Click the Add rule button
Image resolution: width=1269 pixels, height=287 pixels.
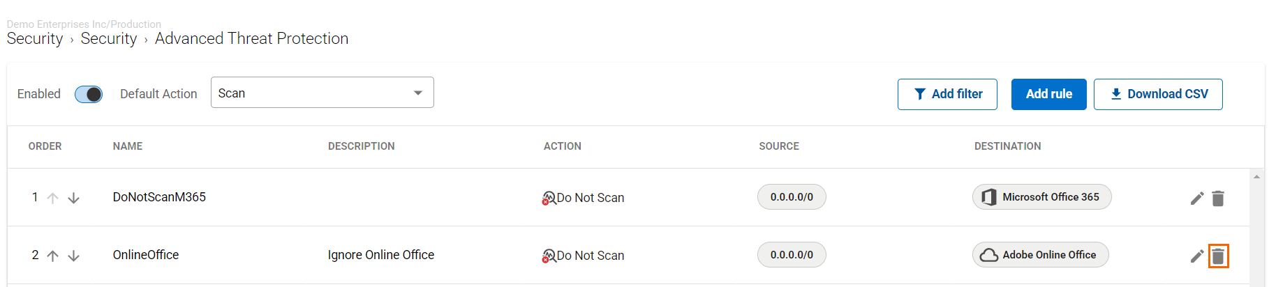[x=1048, y=94]
